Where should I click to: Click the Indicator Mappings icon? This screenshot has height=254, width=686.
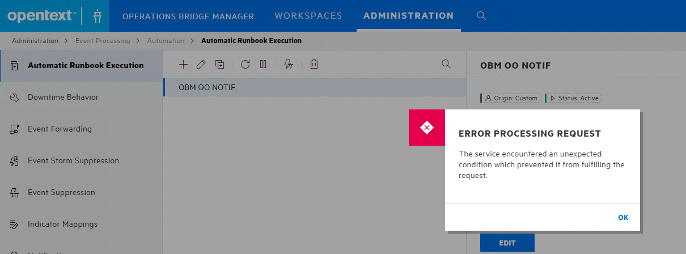point(15,225)
